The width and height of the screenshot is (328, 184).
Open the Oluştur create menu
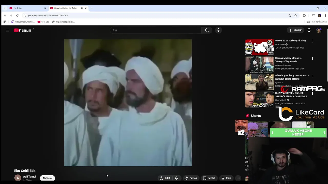point(295,30)
